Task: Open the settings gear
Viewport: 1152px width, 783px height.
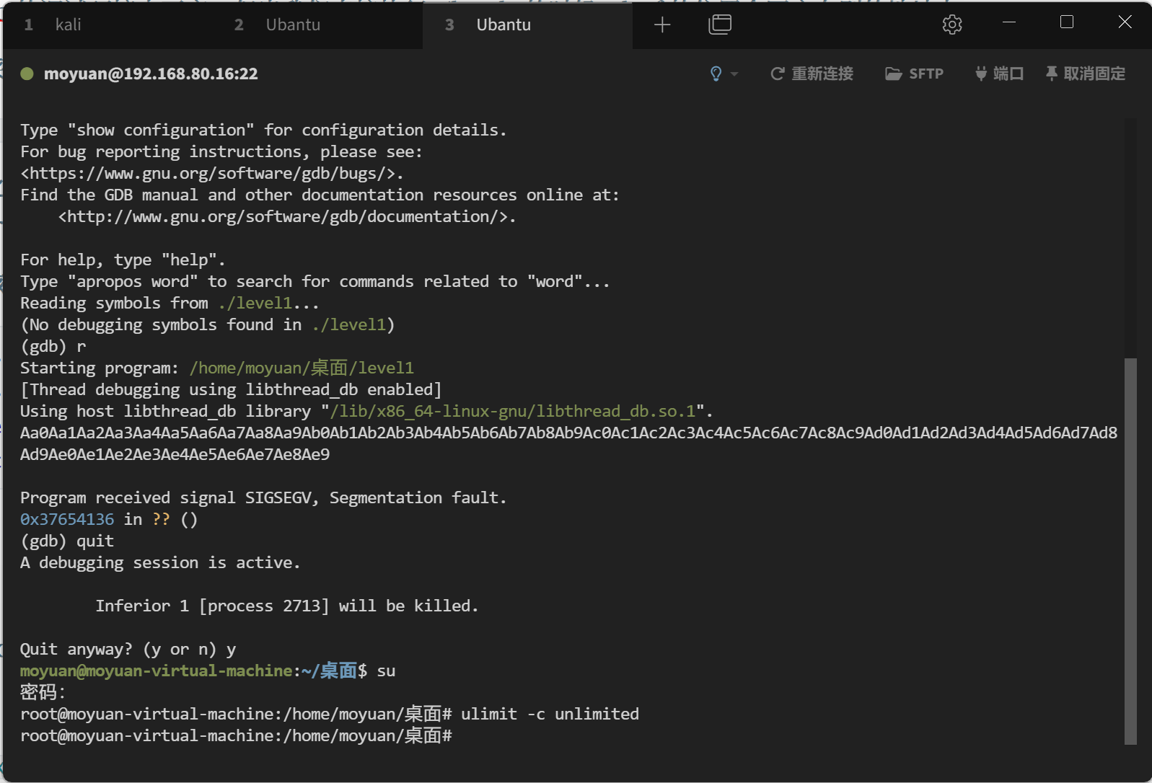Action: pyautogui.click(x=951, y=25)
